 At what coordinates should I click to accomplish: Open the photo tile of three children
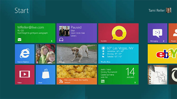(x=45, y=54)
